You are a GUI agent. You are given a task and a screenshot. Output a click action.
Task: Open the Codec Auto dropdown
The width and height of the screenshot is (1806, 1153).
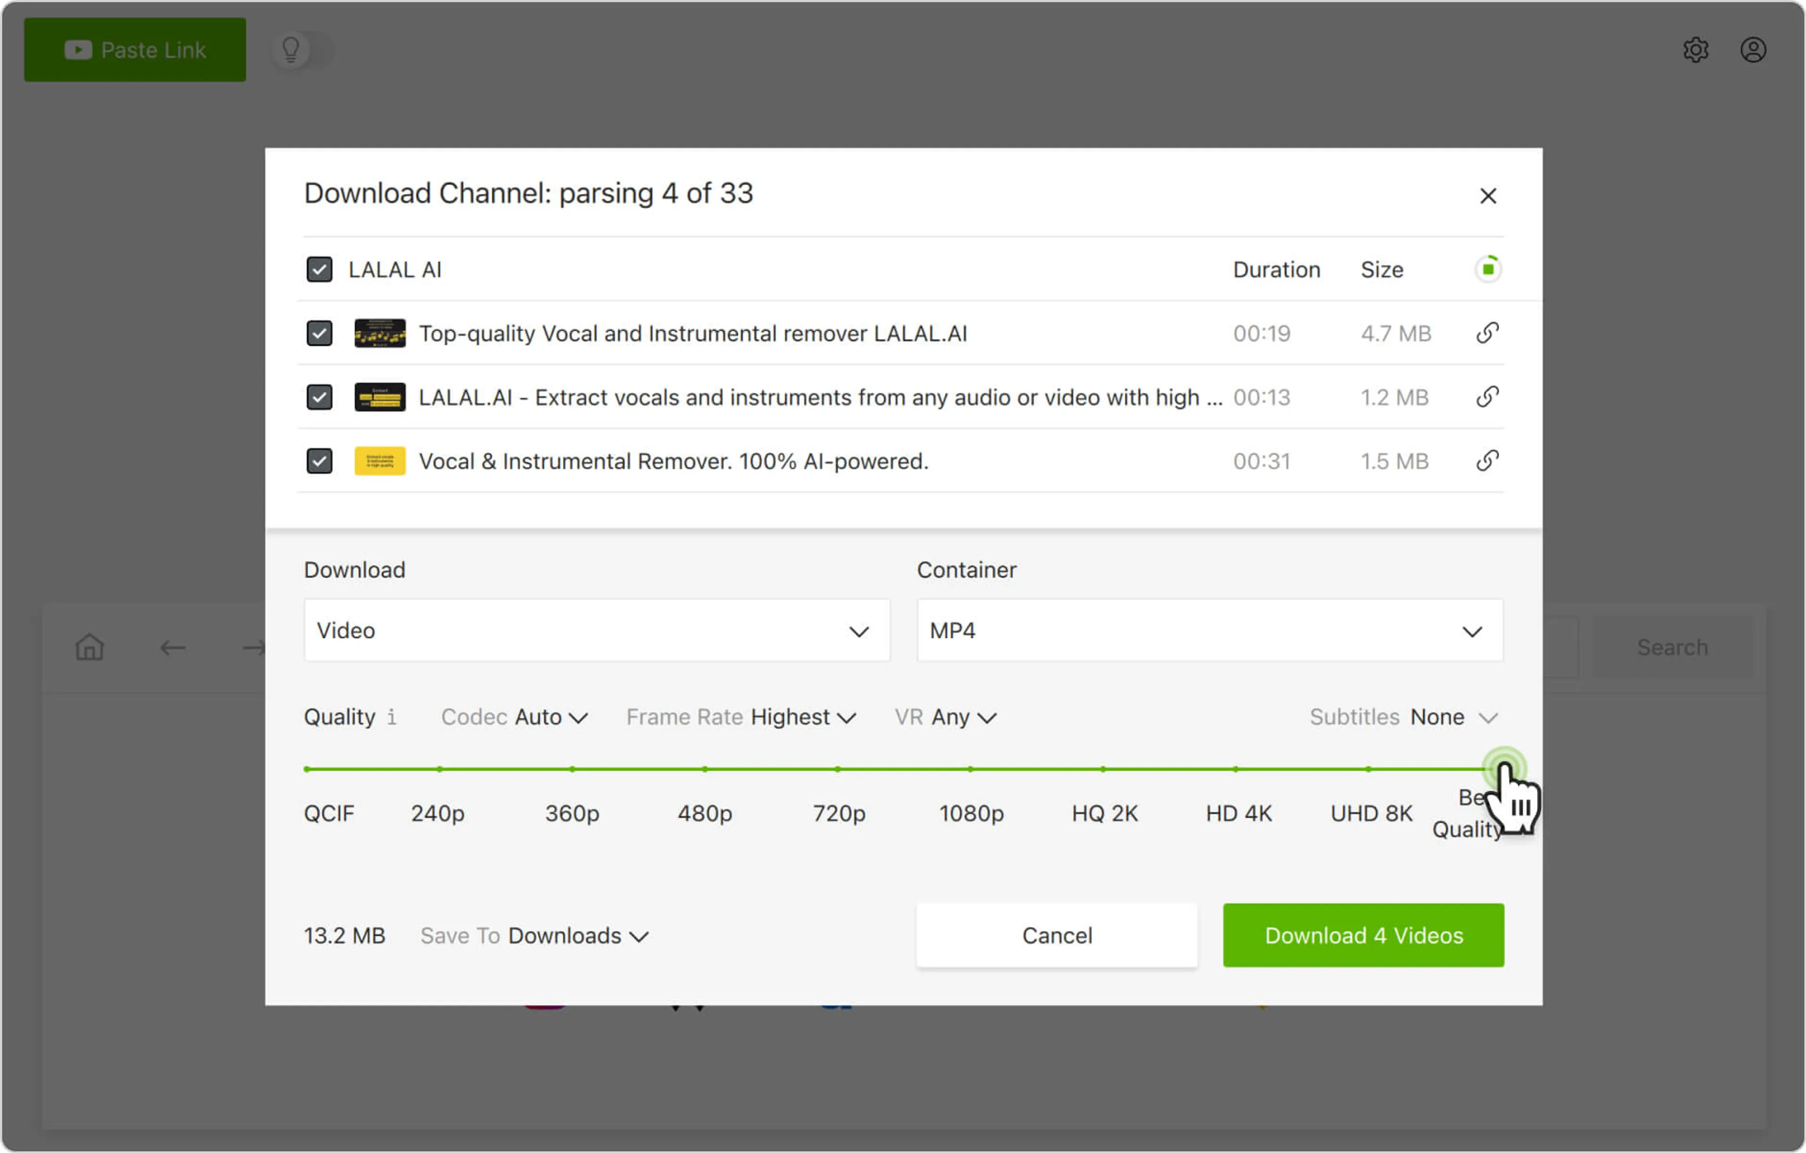point(515,717)
